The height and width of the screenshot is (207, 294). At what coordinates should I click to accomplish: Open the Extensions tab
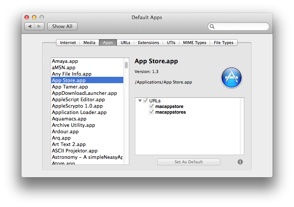coord(148,43)
